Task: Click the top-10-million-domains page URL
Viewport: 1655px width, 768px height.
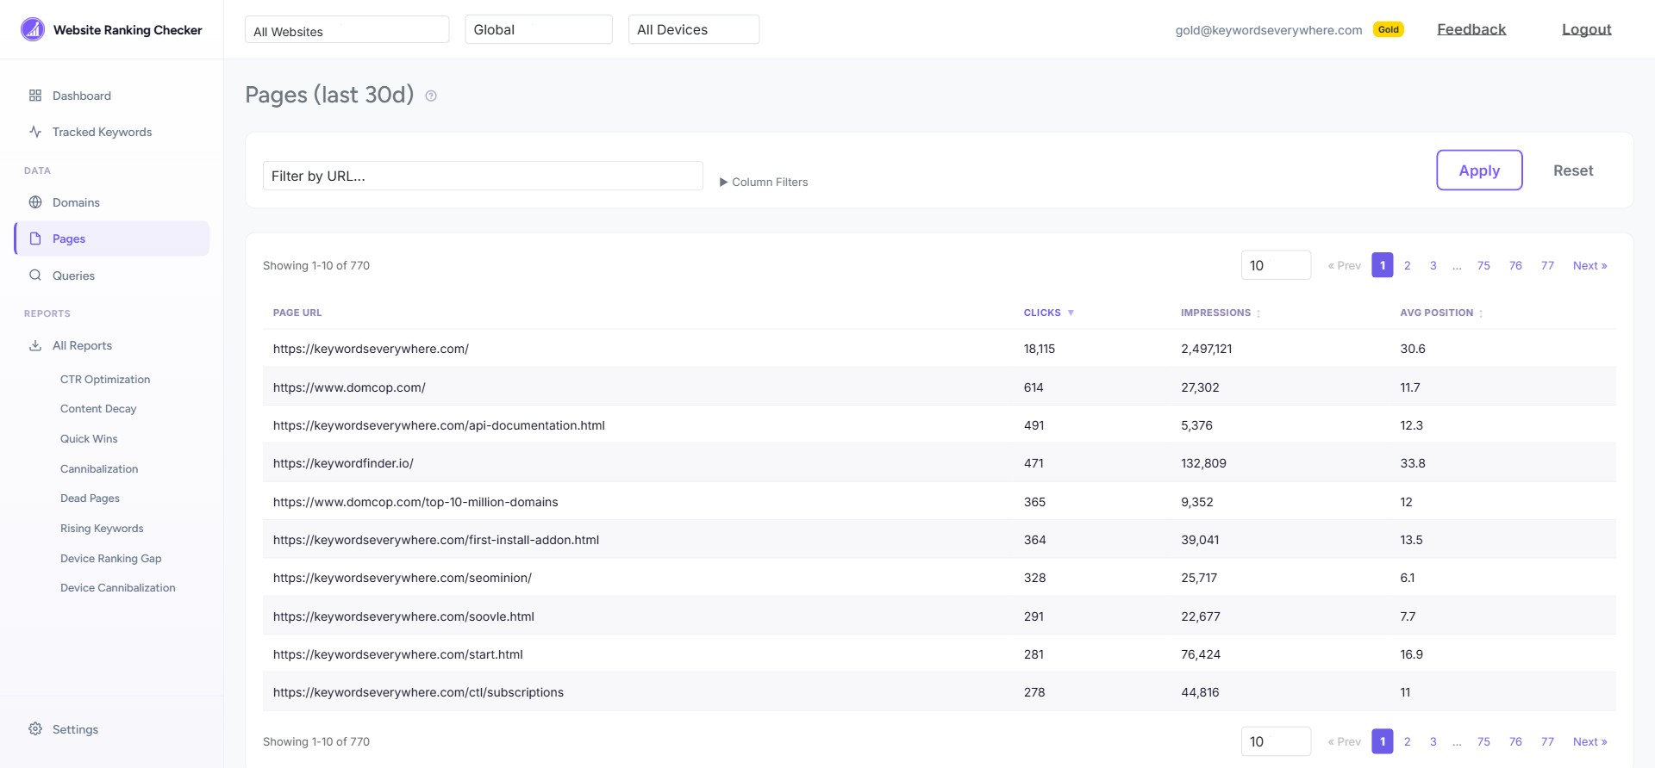Action: [415, 502]
